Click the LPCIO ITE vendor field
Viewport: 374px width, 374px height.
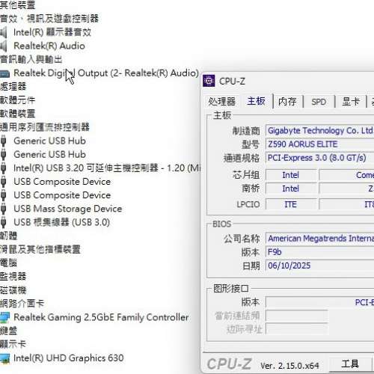tap(291, 204)
